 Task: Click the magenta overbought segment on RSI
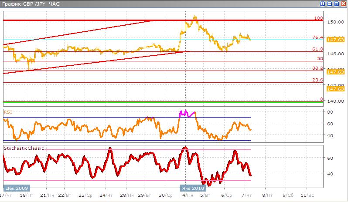pyautogui.click(x=187, y=114)
